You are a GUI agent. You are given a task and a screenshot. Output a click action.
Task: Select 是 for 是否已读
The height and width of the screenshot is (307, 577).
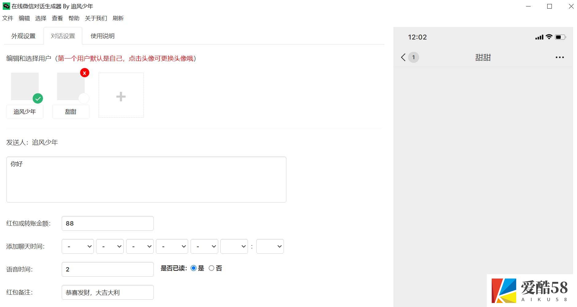click(193, 268)
